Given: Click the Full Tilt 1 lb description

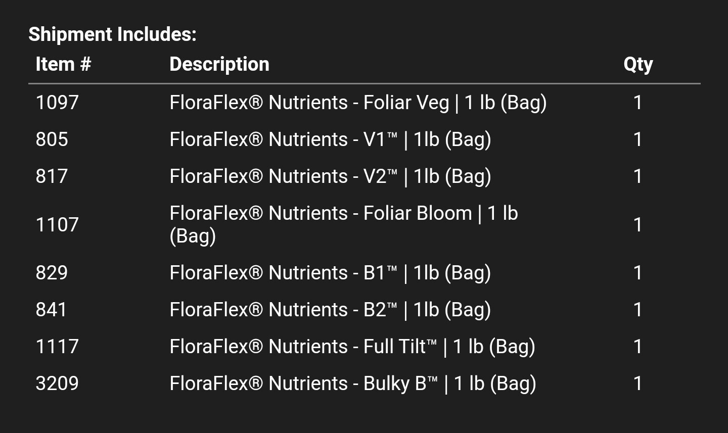Looking at the screenshot, I should [352, 347].
